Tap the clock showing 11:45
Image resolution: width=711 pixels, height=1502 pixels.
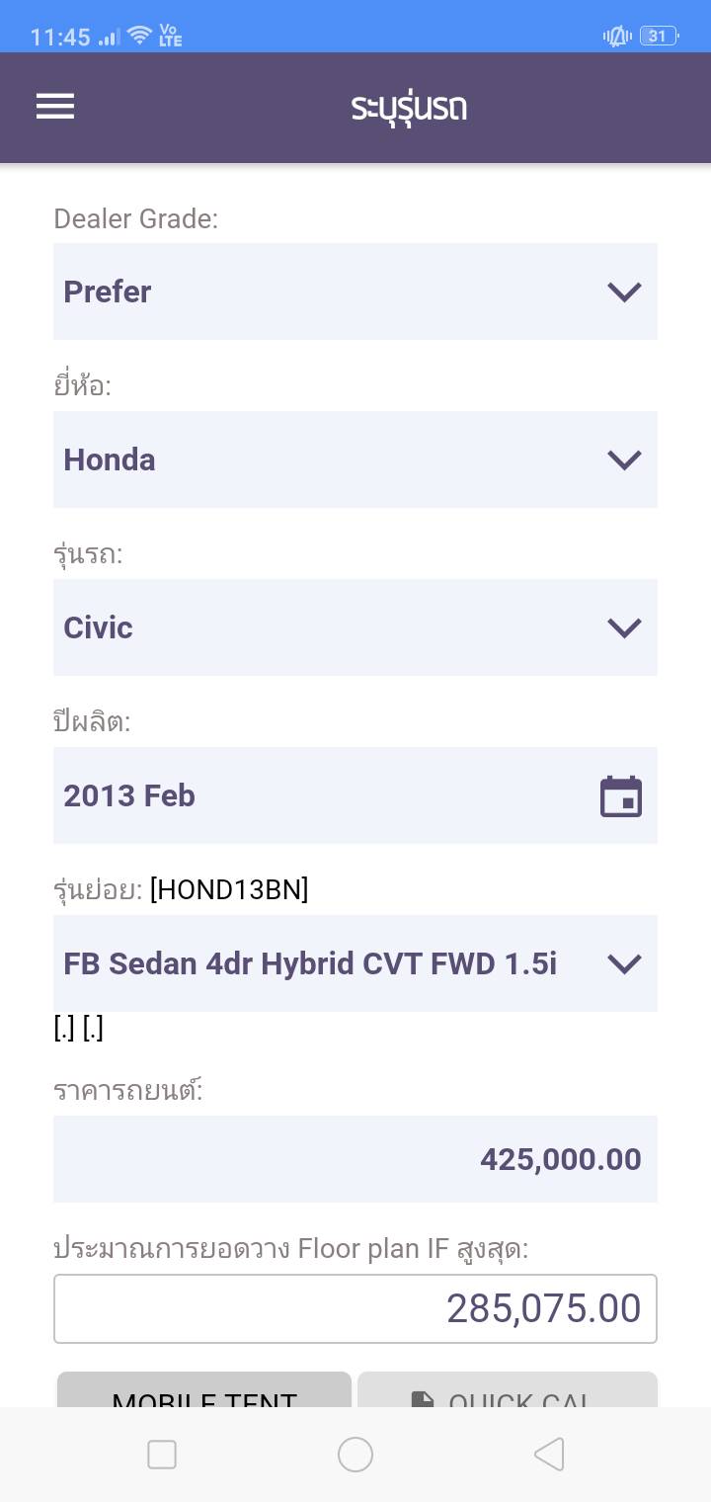(x=60, y=38)
